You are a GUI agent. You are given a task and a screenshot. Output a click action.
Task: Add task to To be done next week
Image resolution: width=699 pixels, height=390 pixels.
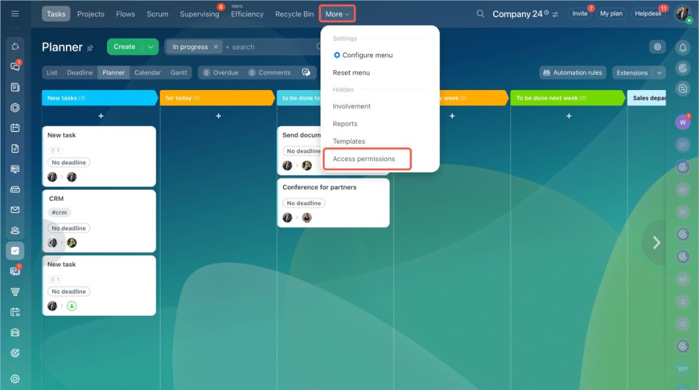569,116
